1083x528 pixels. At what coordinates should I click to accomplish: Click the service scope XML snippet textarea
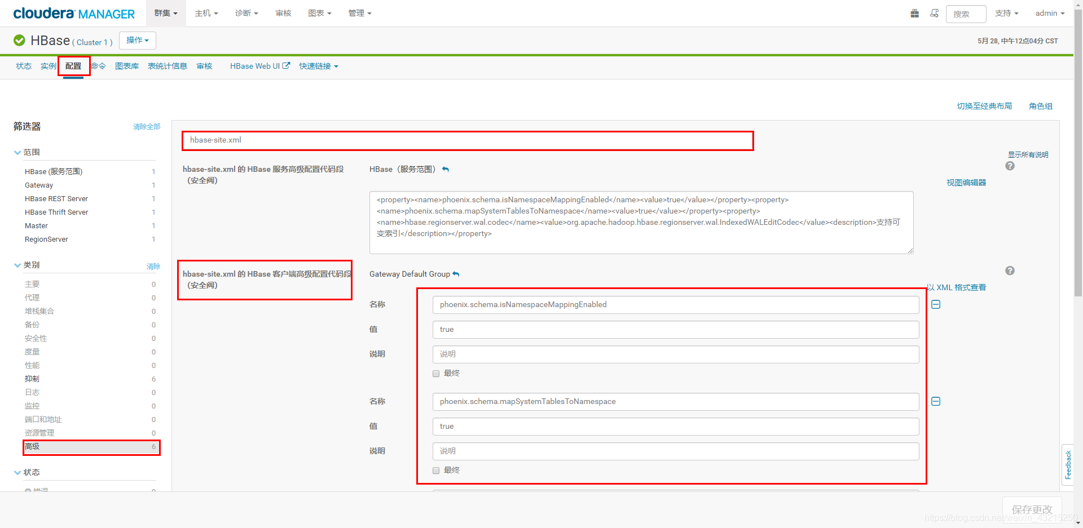click(641, 223)
